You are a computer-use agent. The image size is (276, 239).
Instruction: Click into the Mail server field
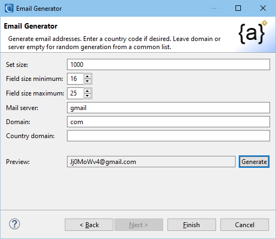click(169, 108)
